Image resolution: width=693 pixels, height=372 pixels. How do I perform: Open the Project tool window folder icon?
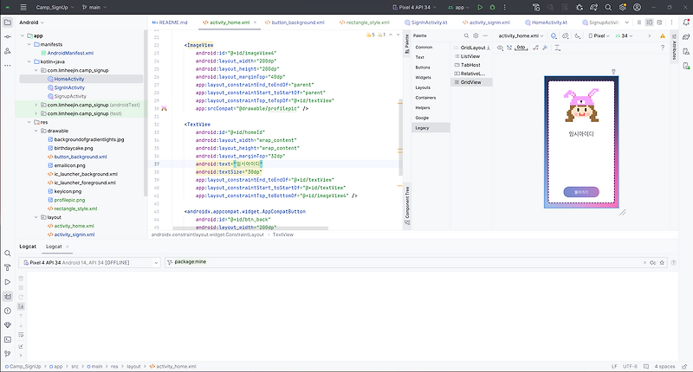tap(9, 23)
